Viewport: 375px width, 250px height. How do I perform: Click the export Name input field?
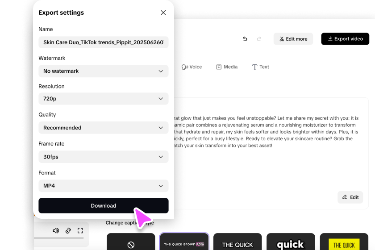(x=104, y=42)
